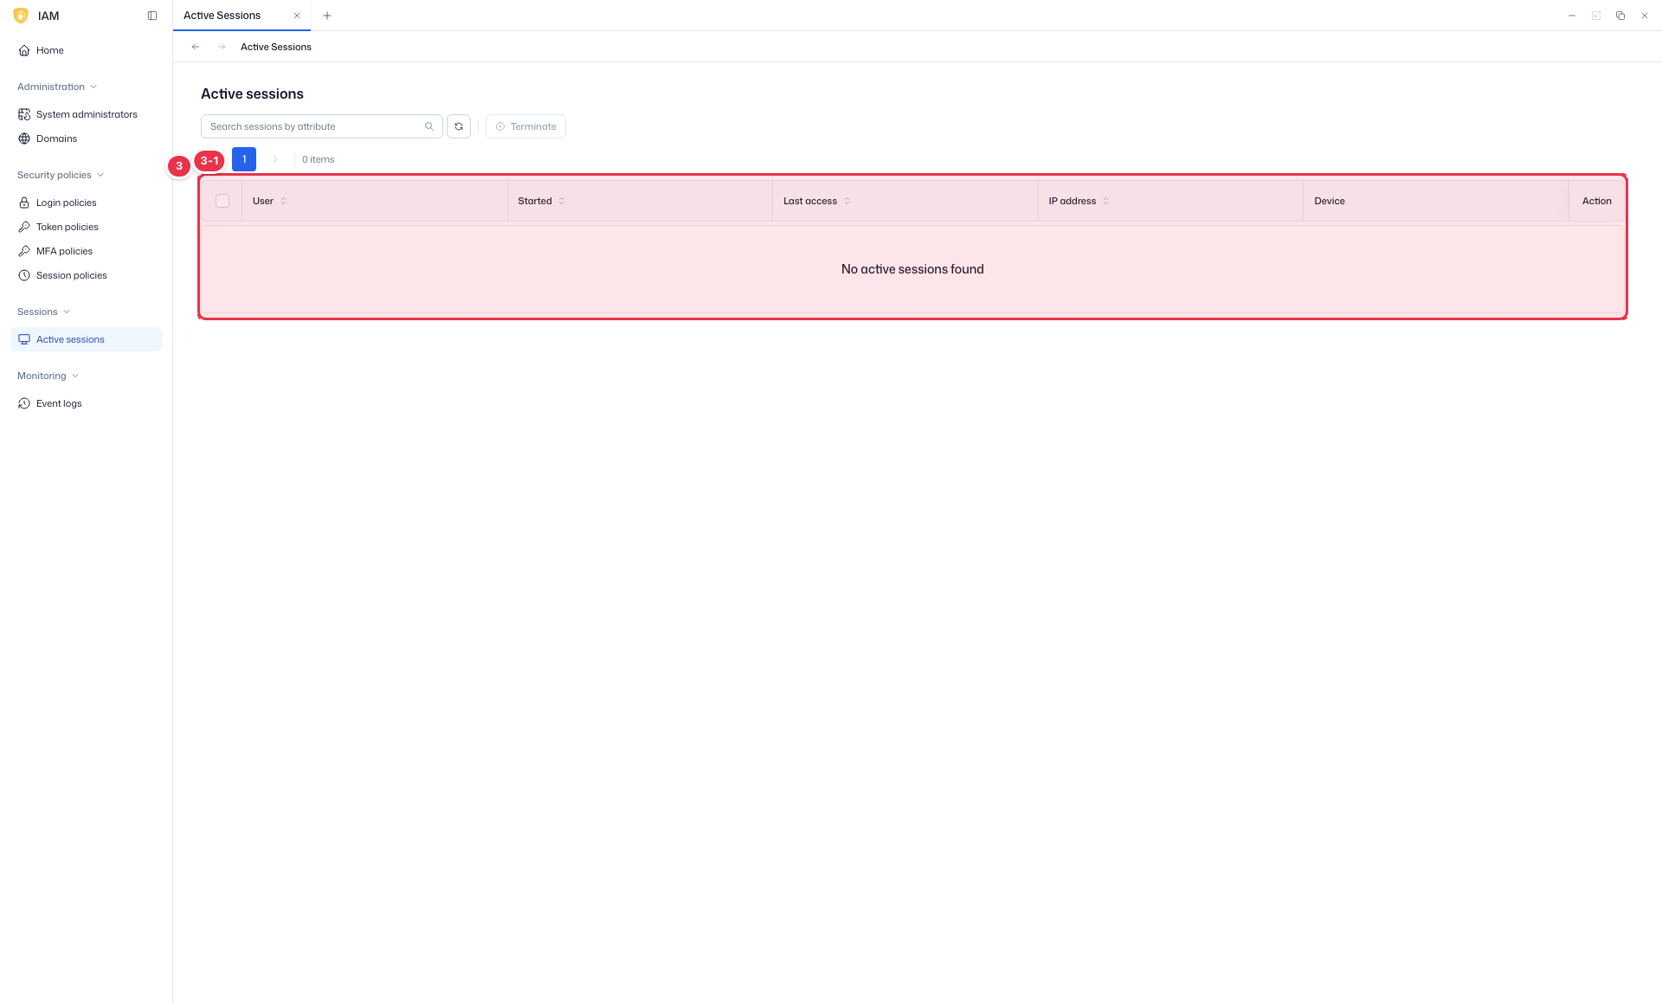Collapse the Monitoring section
This screenshot has height=1004, width=1662.
point(48,376)
